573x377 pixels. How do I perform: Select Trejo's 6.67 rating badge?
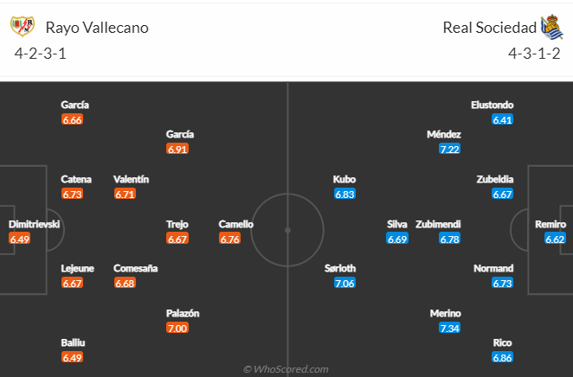pyautogui.click(x=177, y=239)
